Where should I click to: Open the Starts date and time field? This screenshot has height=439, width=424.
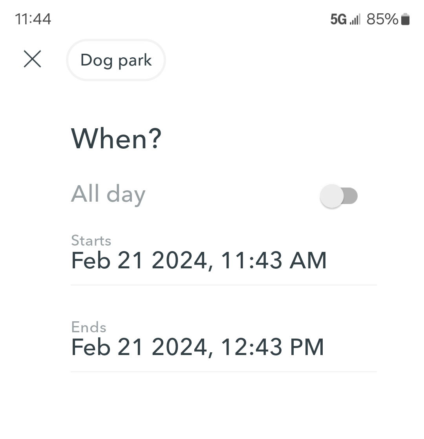(199, 260)
